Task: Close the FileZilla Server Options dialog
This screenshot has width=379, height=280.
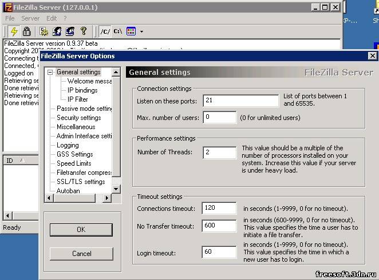Action: (x=373, y=56)
